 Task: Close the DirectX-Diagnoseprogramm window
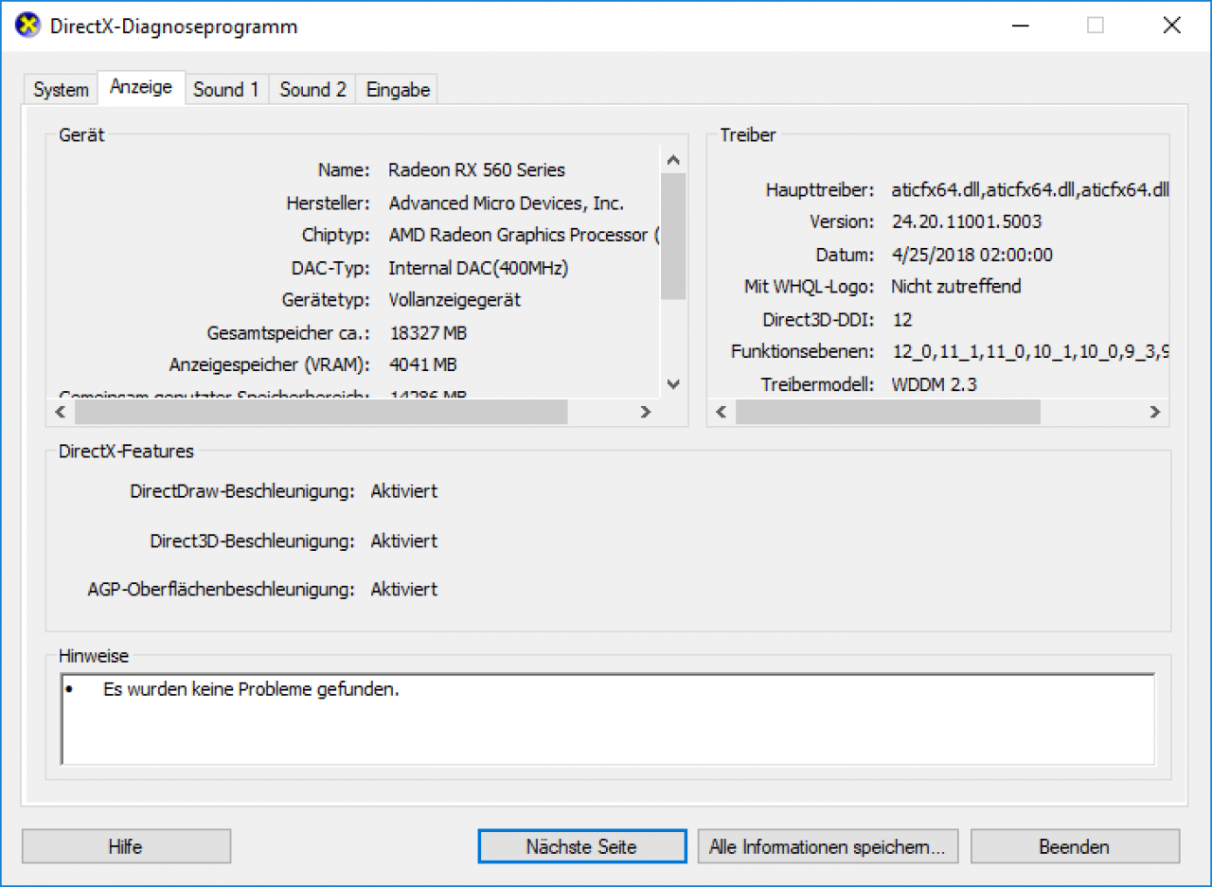[1171, 26]
